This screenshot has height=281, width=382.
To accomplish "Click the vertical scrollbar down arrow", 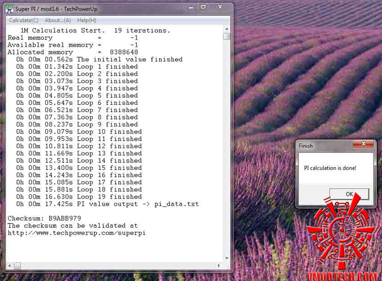I will [x=227, y=258].
